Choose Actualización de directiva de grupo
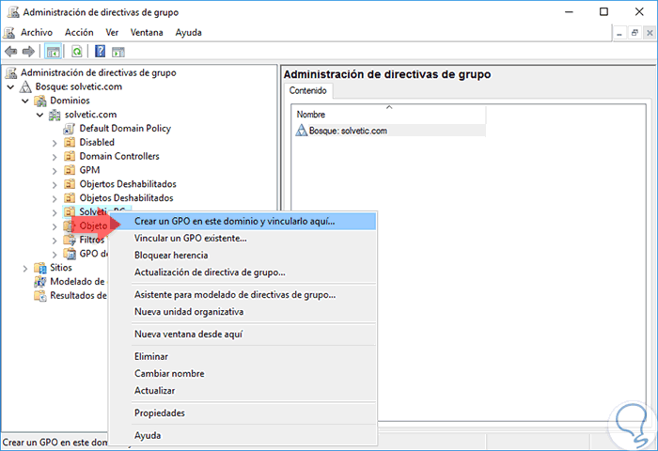The width and height of the screenshot is (658, 451). [x=243, y=272]
